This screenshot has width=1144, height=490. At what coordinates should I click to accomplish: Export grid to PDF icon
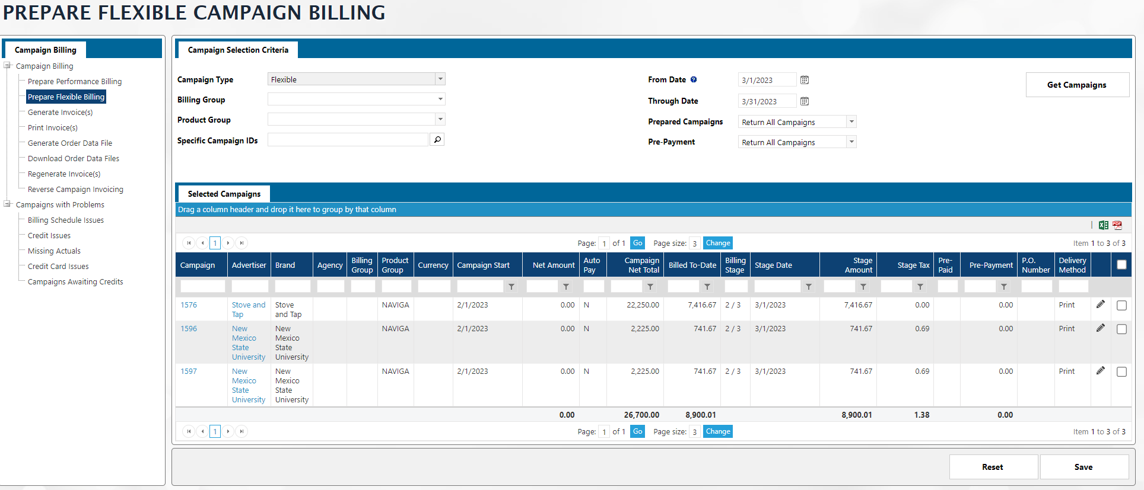(1117, 225)
